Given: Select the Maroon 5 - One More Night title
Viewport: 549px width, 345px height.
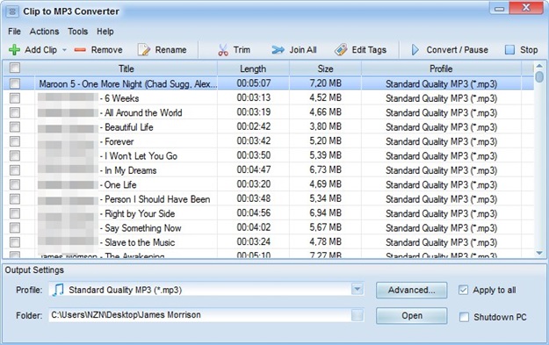Looking at the screenshot, I should 127,84.
